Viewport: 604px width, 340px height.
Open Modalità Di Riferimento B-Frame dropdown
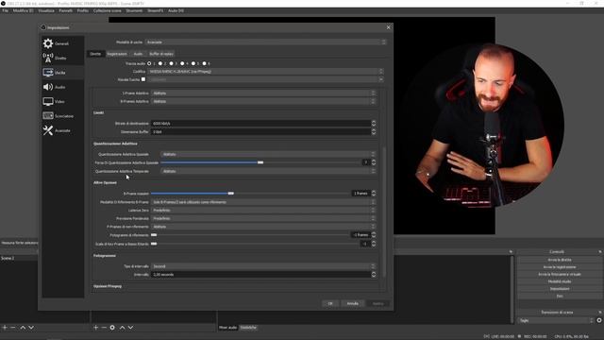click(x=263, y=202)
